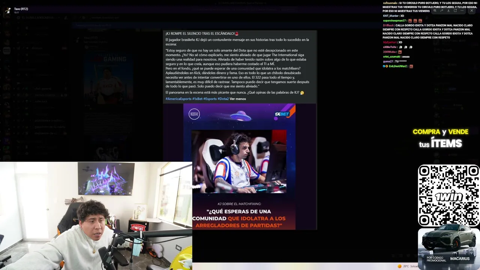Click the weather temperature in the taskbar
The height and width of the screenshot is (270, 480).
tap(406, 266)
